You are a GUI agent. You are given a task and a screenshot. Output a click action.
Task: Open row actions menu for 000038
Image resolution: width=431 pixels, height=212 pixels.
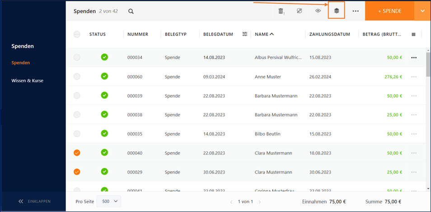(414, 115)
